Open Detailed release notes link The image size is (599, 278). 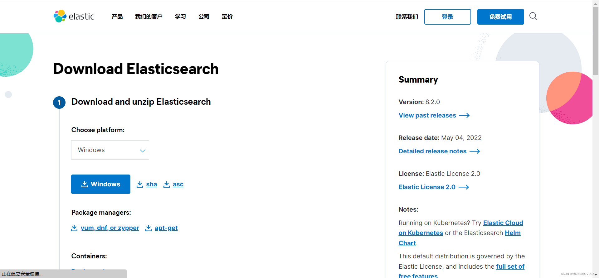(433, 151)
